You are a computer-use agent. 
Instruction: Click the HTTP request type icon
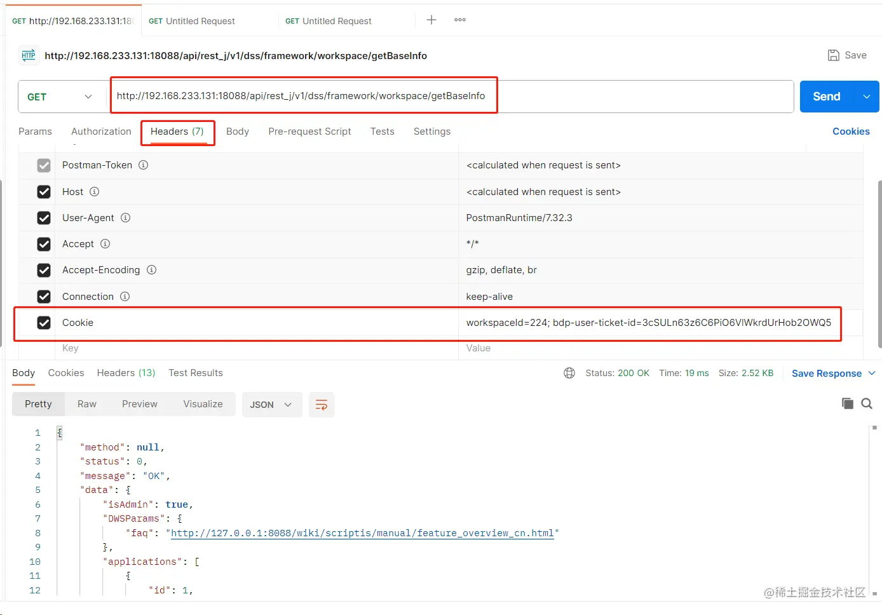click(29, 55)
